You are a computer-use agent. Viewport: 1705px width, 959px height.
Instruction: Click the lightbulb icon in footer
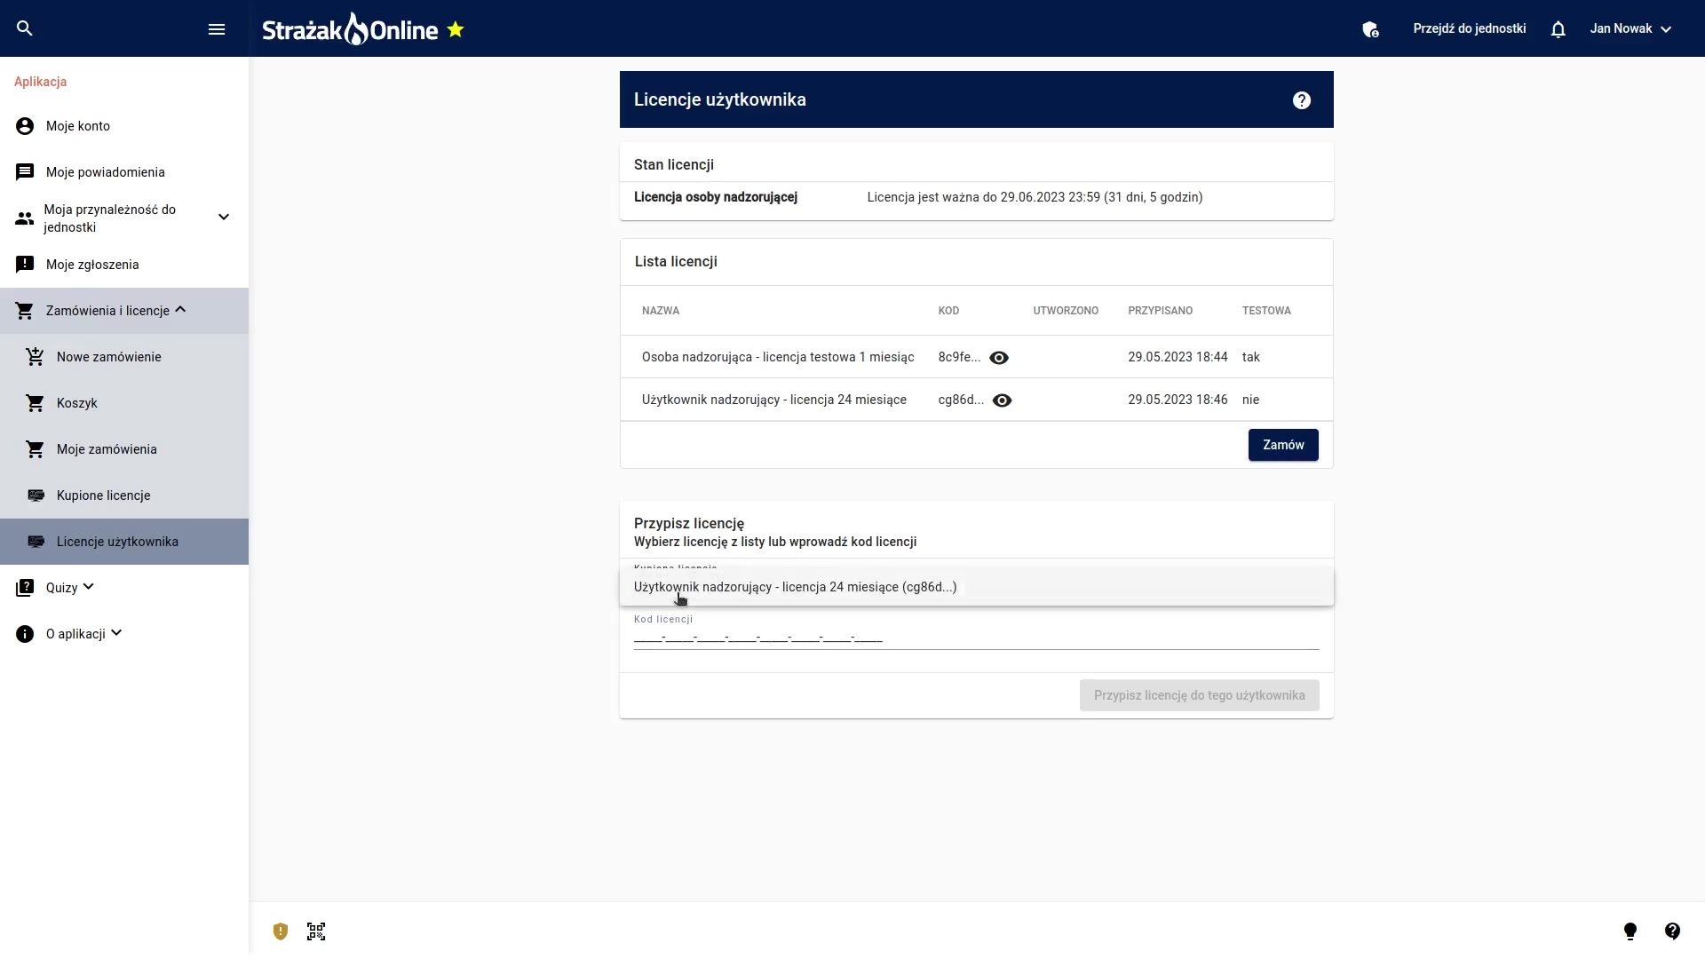[x=1630, y=931]
